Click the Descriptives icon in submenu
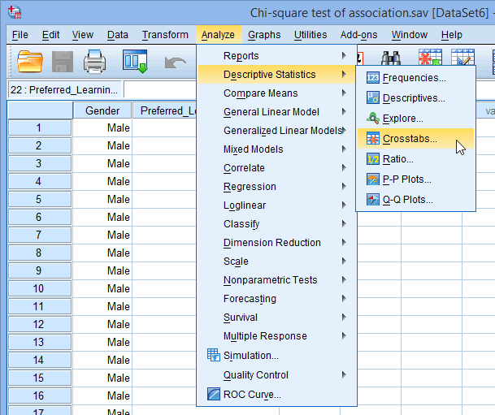The width and height of the screenshot is (495, 415). (x=373, y=97)
